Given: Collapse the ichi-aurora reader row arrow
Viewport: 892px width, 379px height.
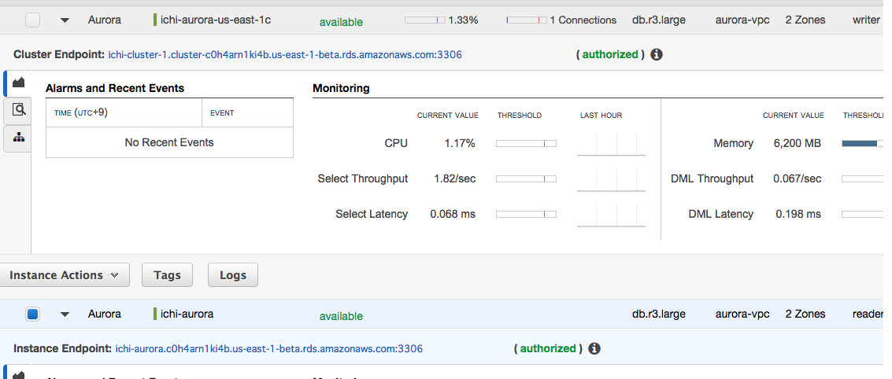Looking at the screenshot, I should 65,315.
